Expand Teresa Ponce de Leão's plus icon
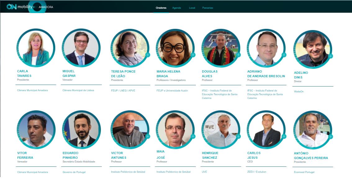 coord(148,55)
